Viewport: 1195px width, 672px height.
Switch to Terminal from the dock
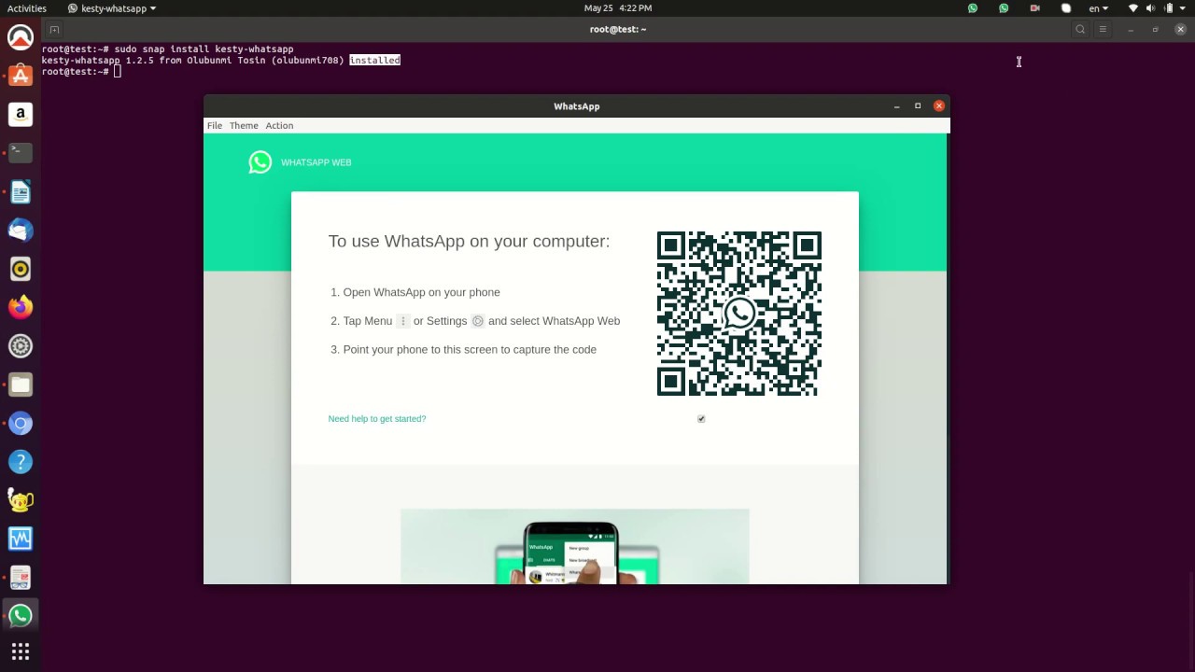pyautogui.click(x=21, y=153)
